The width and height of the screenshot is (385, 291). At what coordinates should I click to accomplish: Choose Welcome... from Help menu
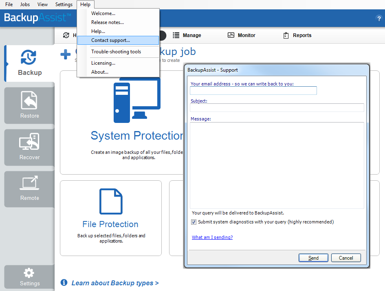pos(118,13)
